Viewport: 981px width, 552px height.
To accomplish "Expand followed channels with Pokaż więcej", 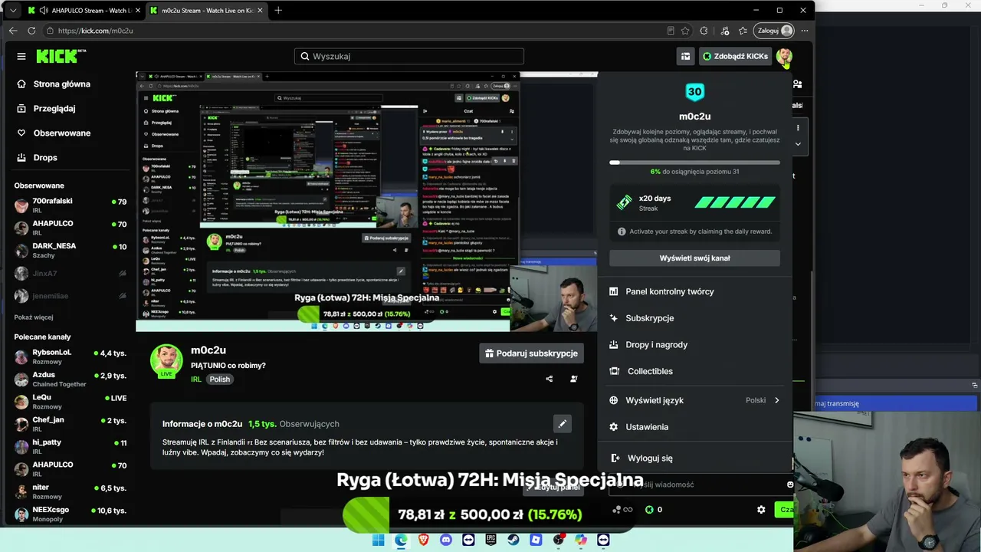I will 34,317.
